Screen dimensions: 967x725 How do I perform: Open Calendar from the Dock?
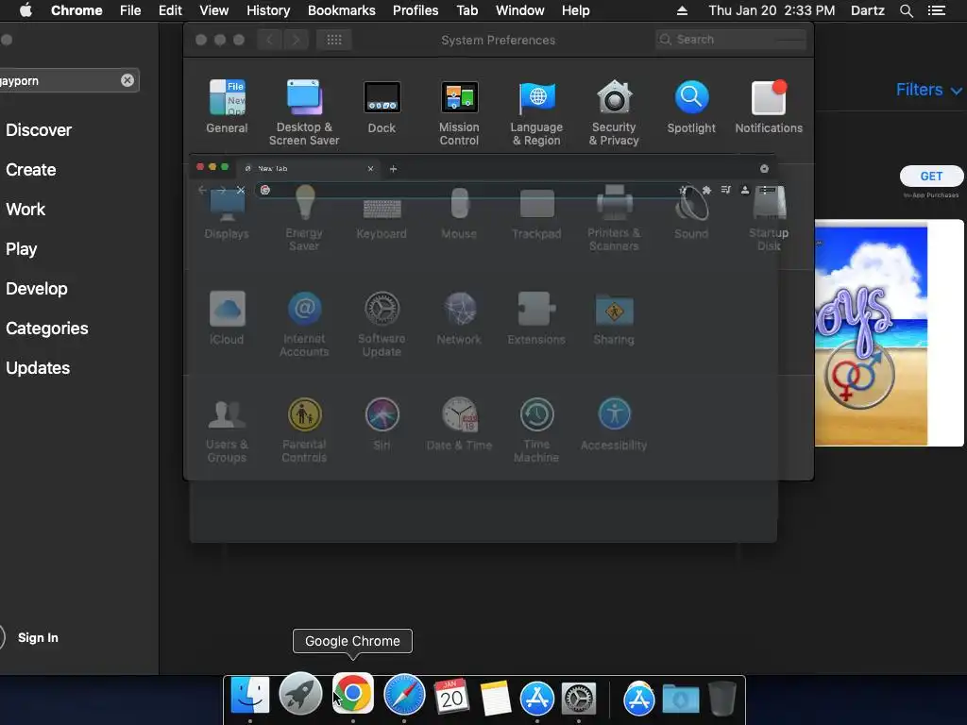(452, 696)
